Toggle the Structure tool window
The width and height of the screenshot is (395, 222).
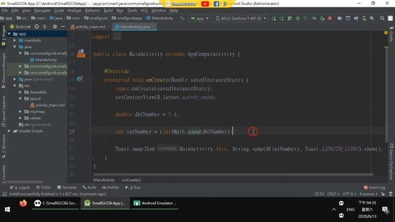[3, 146]
